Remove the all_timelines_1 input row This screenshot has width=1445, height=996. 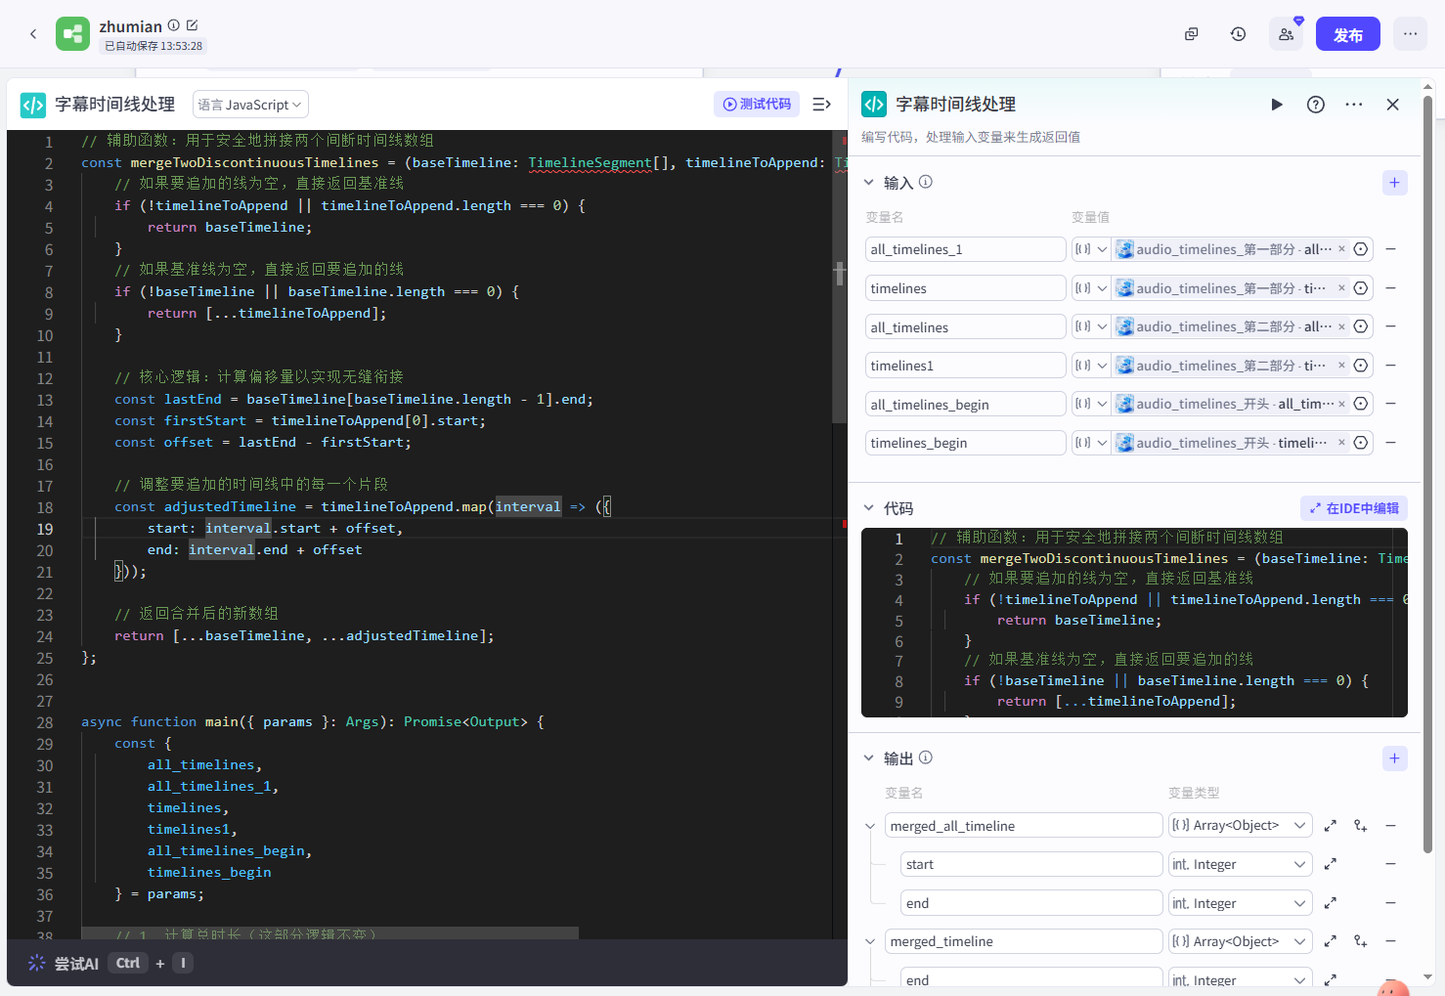(1390, 249)
